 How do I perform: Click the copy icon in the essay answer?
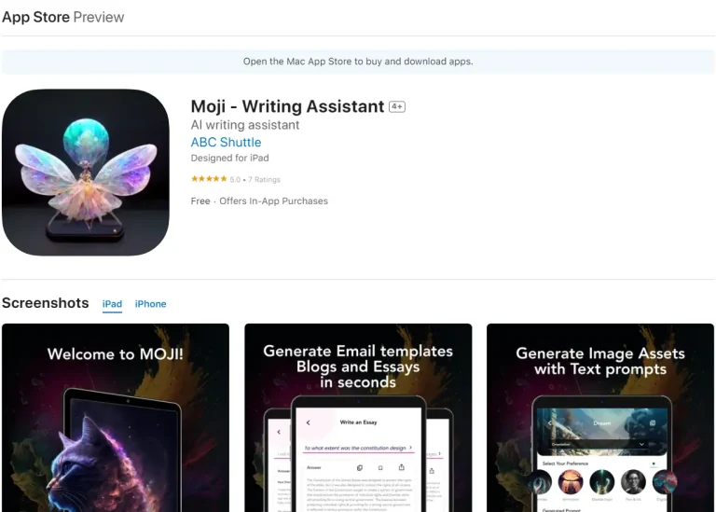click(x=359, y=467)
